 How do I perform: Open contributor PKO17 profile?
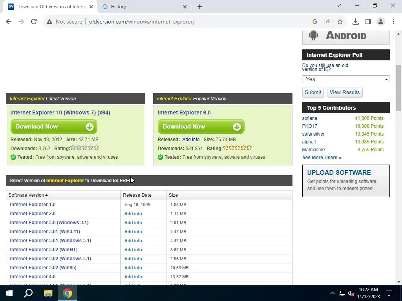point(309,126)
